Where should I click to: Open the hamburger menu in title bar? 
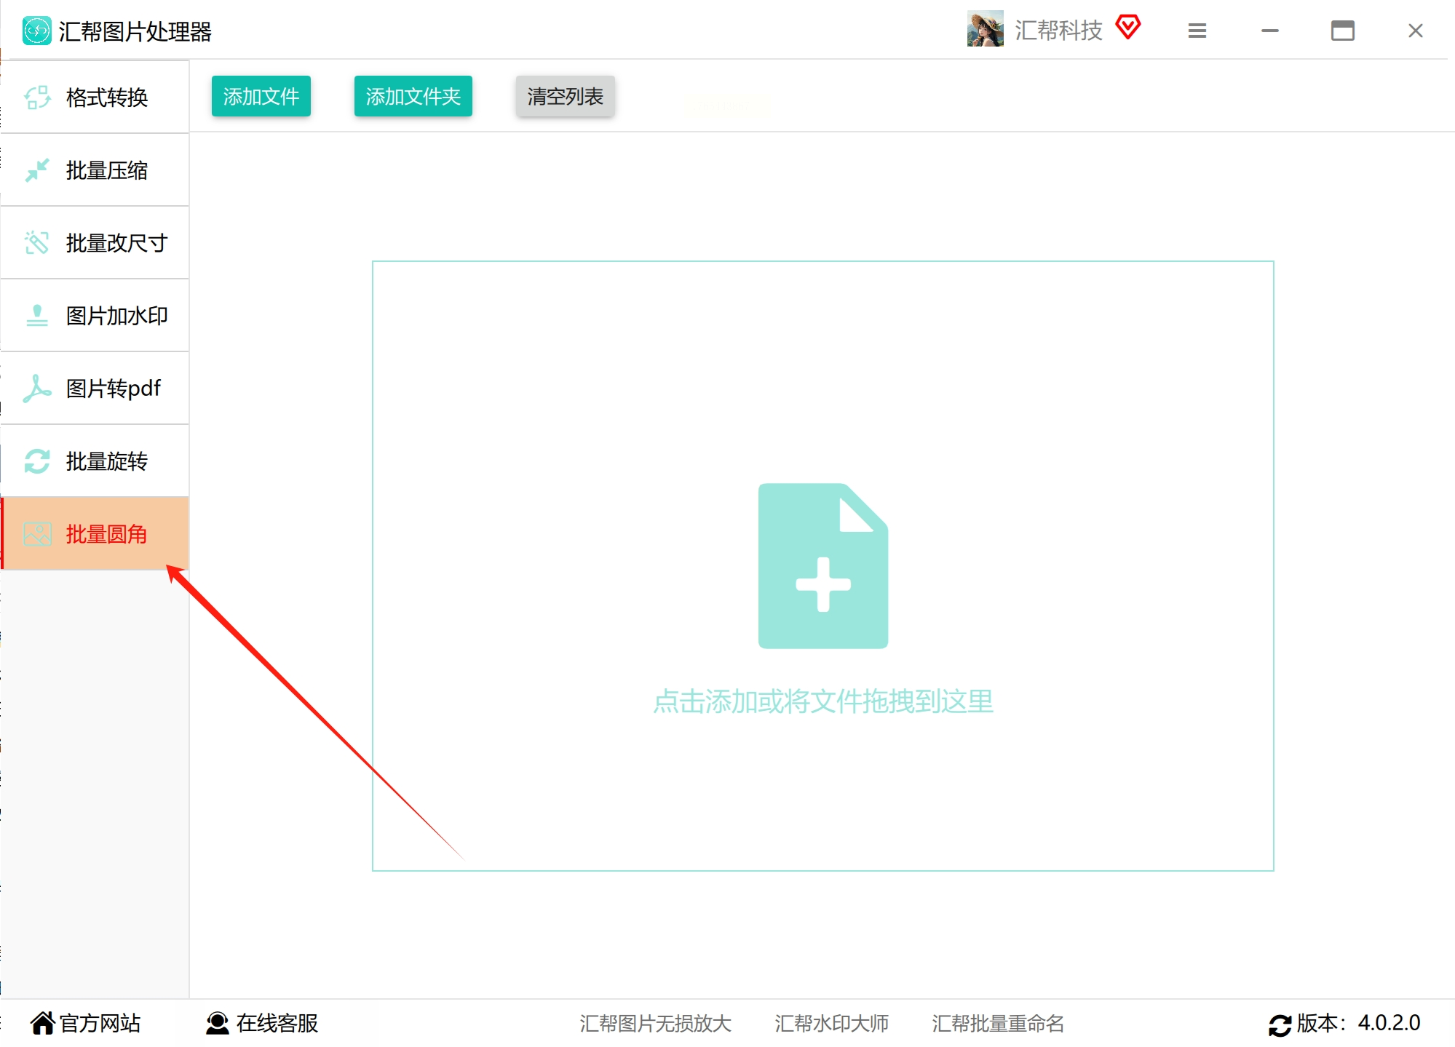[1197, 31]
